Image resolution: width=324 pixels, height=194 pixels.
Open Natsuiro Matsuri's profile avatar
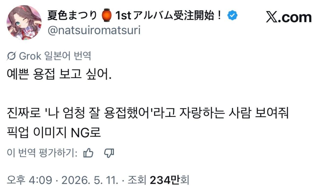tap(24, 23)
